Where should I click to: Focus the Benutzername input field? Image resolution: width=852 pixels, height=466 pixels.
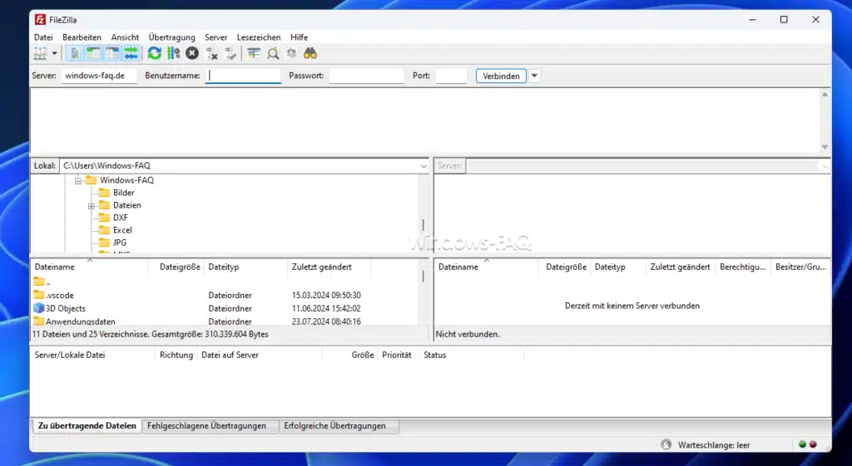[x=243, y=76]
